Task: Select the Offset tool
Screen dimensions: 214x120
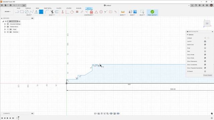Action: (57, 12)
